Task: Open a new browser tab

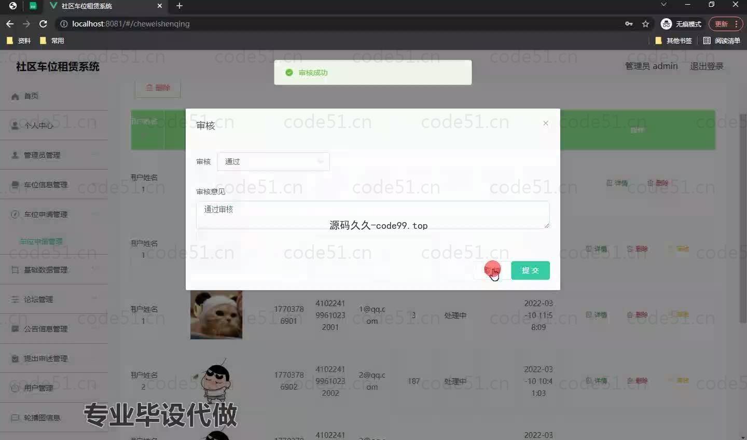Action: (x=179, y=6)
